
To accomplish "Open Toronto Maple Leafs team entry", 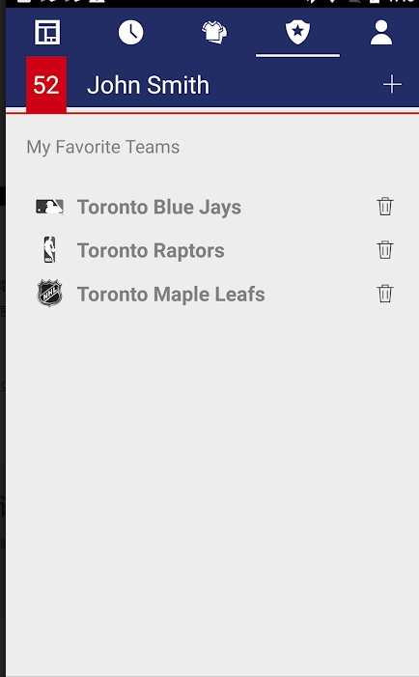I will pos(171,294).
